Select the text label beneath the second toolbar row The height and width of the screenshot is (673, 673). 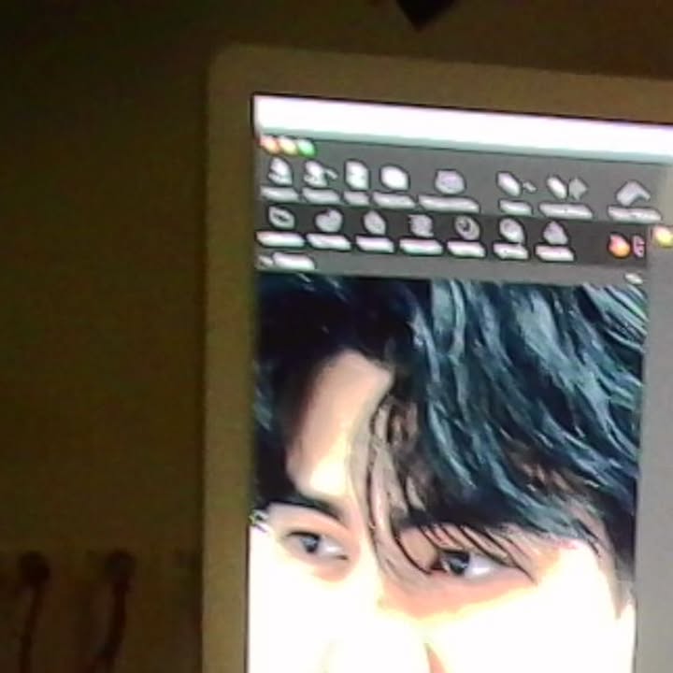(x=288, y=262)
